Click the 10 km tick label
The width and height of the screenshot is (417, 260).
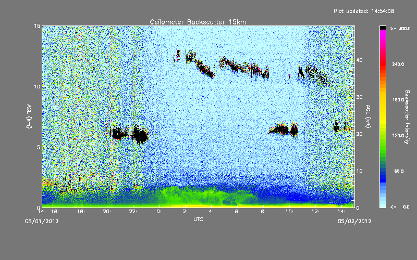tap(37, 87)
